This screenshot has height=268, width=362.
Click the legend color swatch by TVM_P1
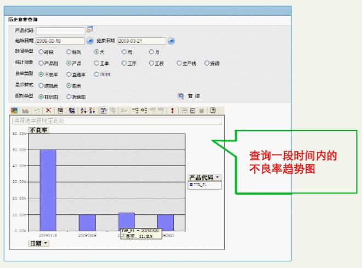coord(191,185)
